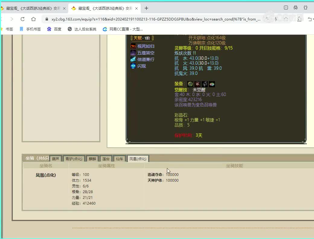Reload the current page

point(22,19)
